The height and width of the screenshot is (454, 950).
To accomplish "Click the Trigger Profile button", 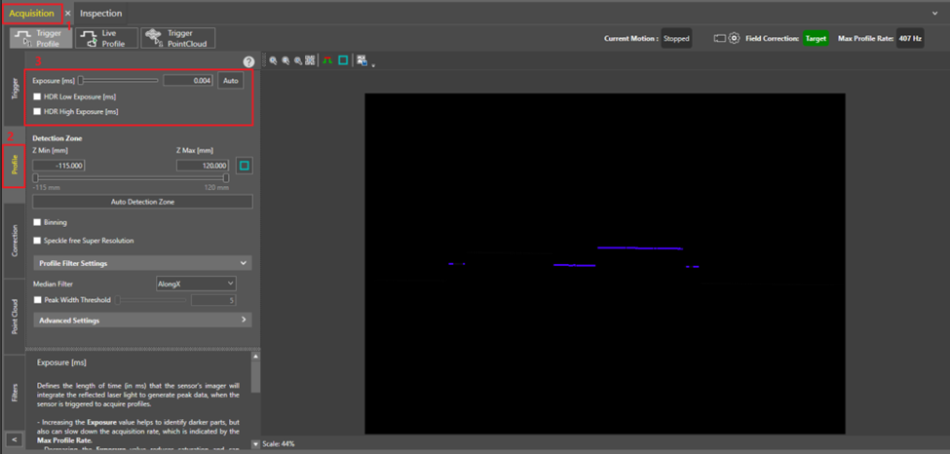I will coord(39,38).
